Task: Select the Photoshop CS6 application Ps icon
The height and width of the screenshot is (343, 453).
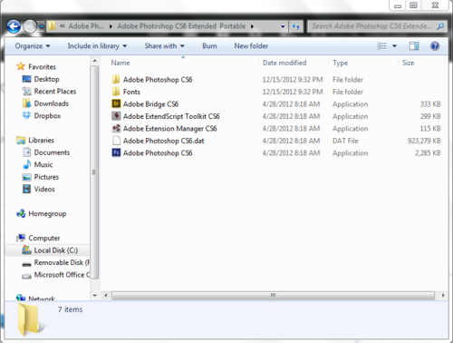Action: [x=116, y=152]
